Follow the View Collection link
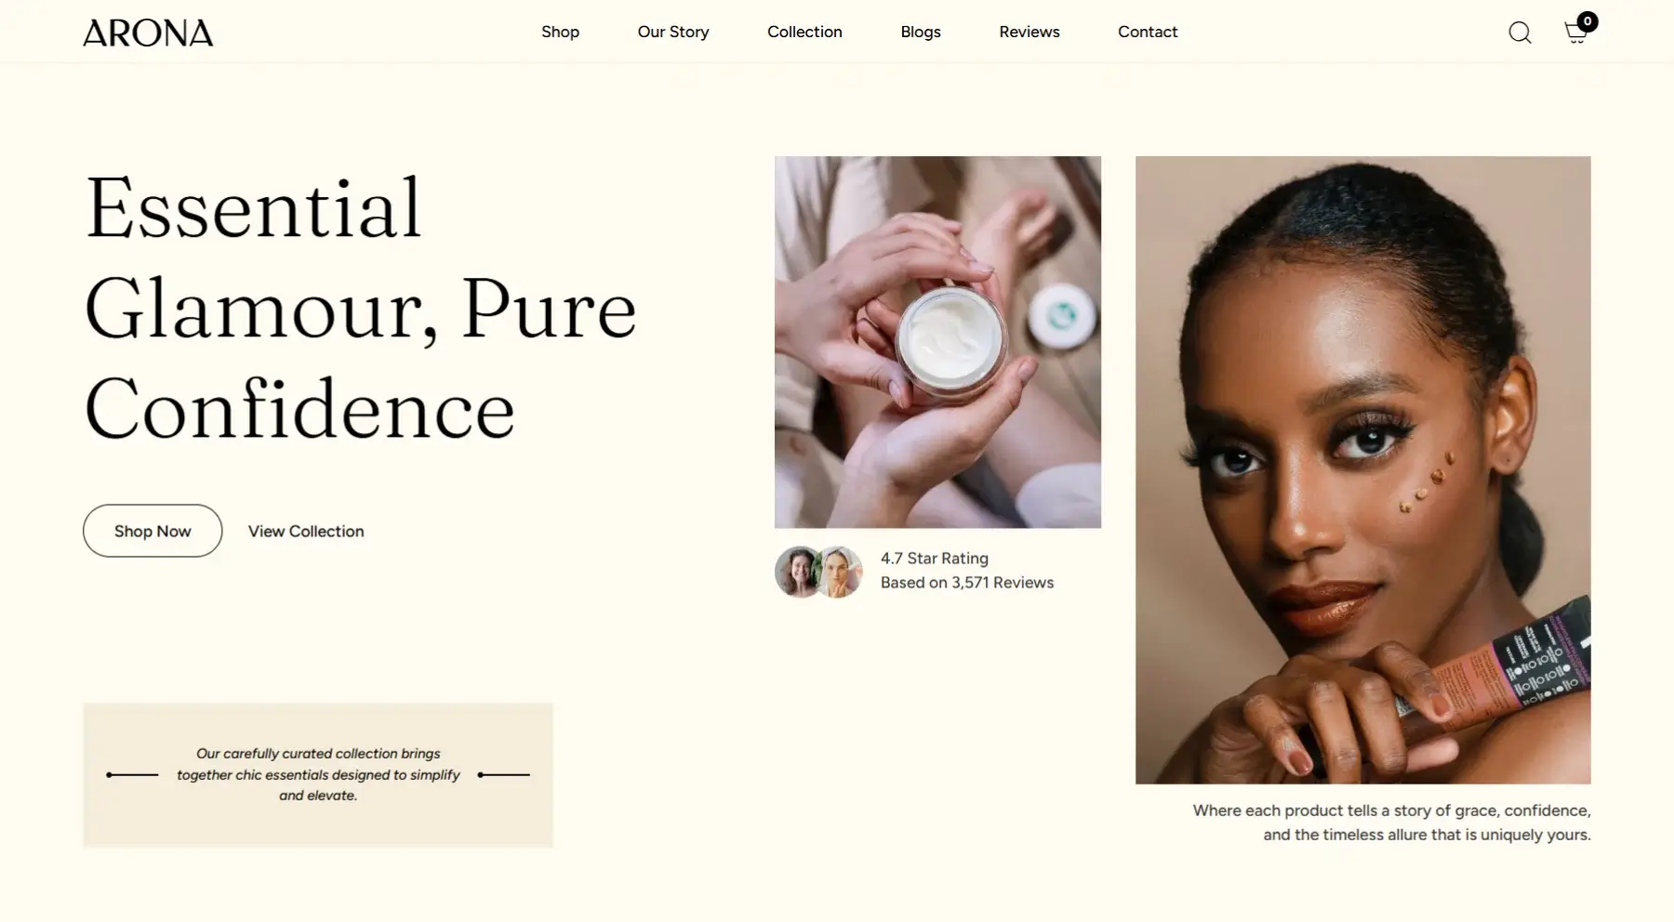Viewport: 1674px width, 922px height. (x=306, y=531)
